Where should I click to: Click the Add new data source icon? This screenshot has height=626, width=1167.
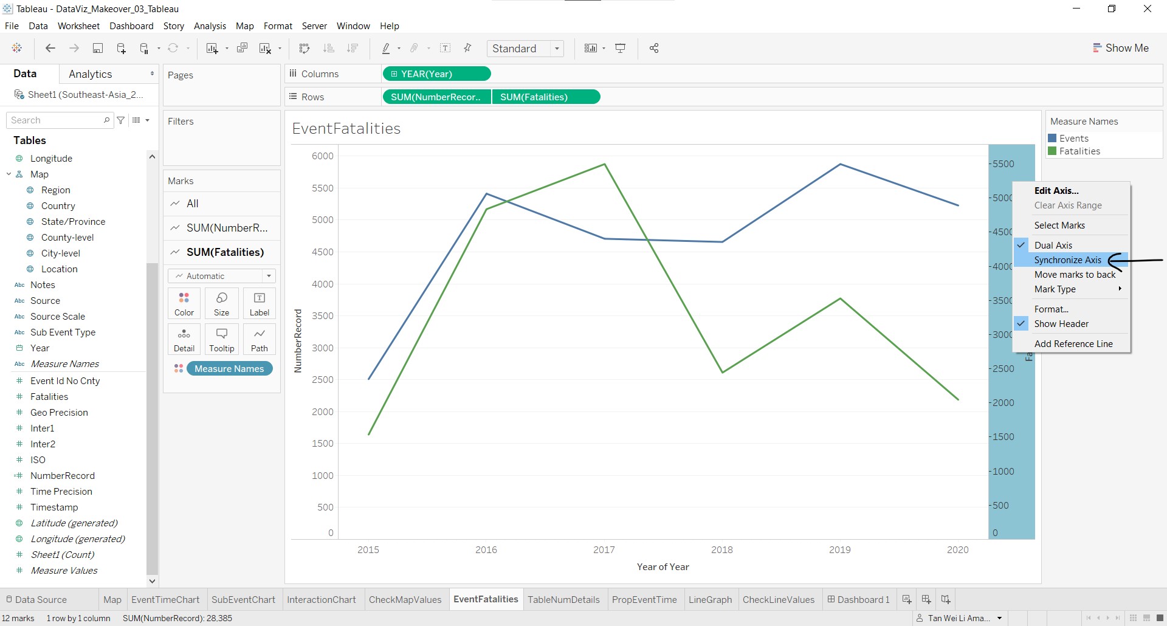tap(121, 49)
